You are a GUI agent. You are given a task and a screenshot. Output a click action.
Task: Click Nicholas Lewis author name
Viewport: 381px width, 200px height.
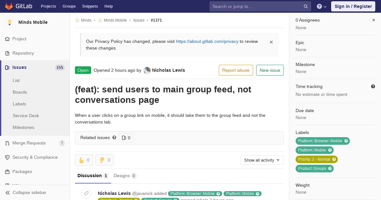click(169, 70)
